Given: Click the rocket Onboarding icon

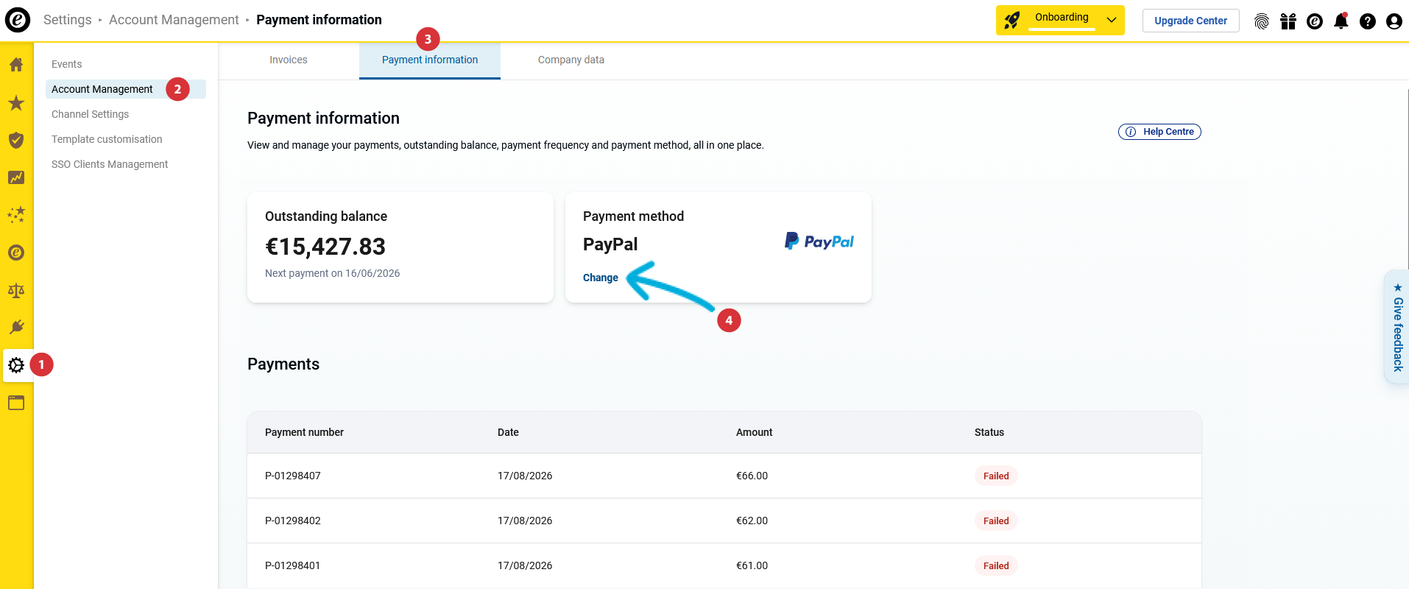Looking at the screenshot, I should click(x=1013, y=21).
